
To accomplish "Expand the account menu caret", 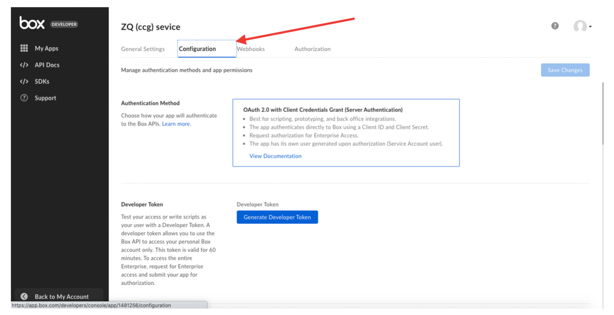I will point(590,27).
